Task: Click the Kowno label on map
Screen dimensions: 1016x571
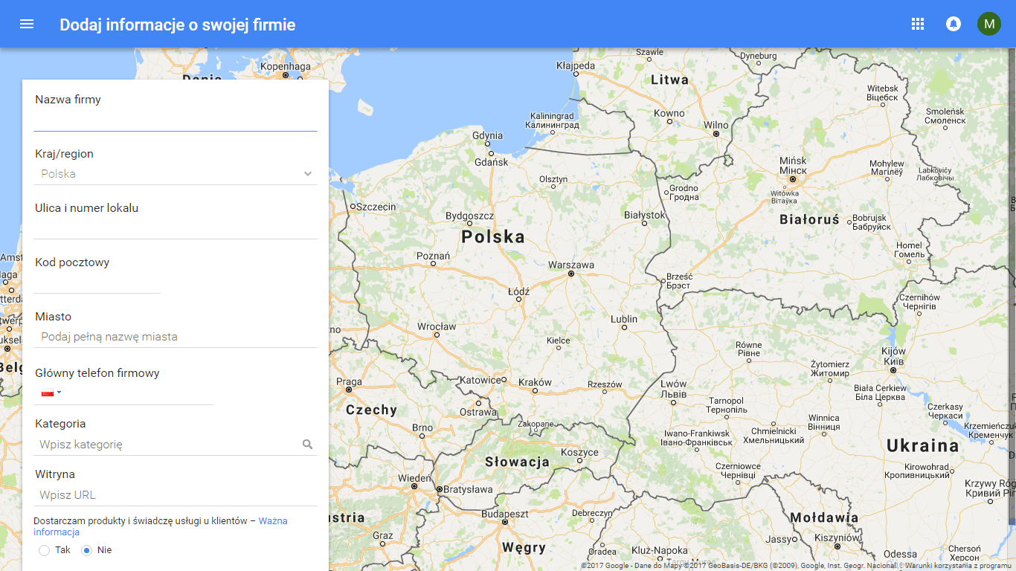Action: click(669, 113)
